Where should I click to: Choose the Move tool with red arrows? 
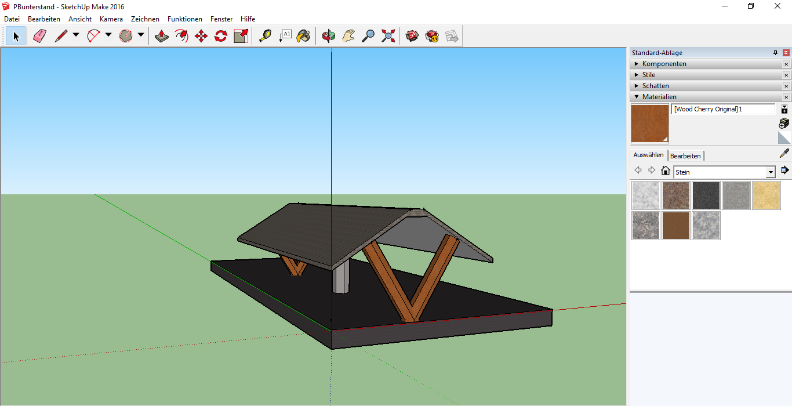(x=201, y=37)
